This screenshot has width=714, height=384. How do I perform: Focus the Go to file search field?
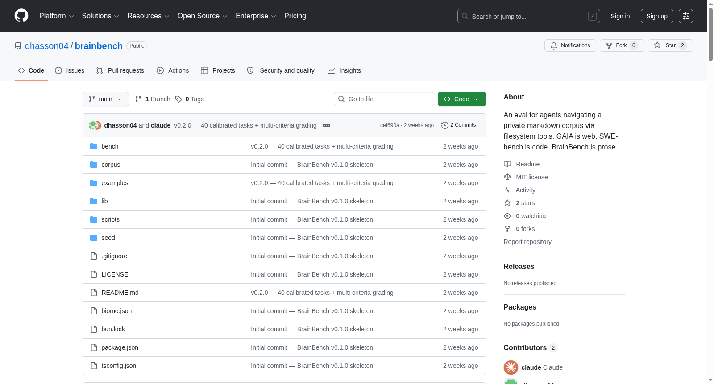click(x=384, y=99)
